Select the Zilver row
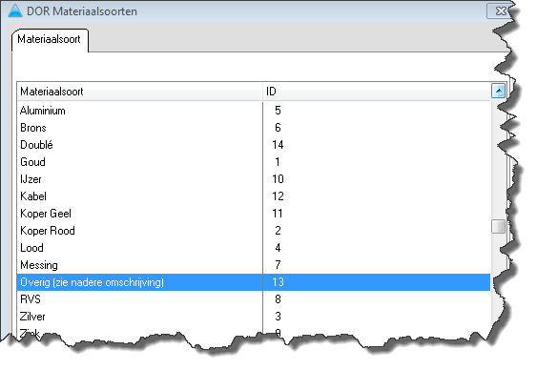This screenshot has height=370, width=537. (x=254, y=317)
